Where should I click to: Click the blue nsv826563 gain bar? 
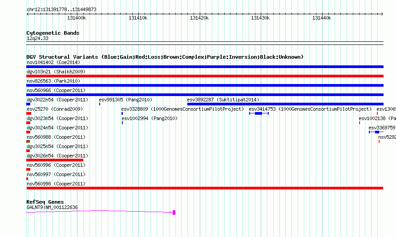(x=205, y=85)
